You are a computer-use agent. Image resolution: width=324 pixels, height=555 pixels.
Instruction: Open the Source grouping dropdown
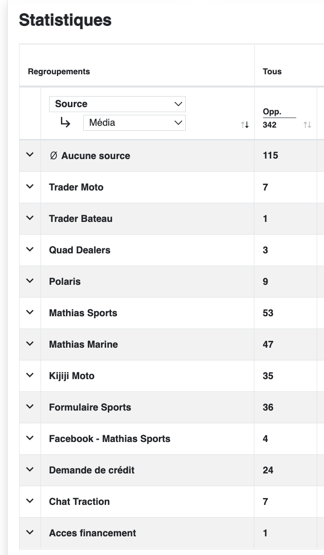pos(117,104)
